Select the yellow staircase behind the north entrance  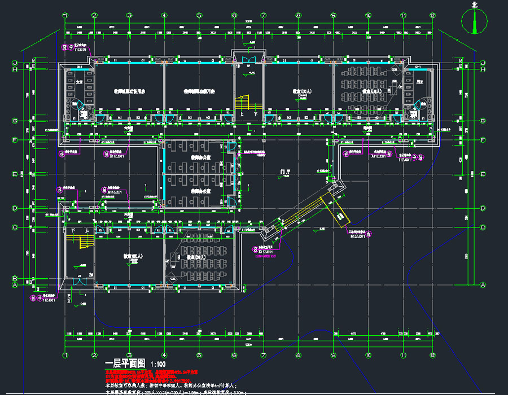coord(248,103)
